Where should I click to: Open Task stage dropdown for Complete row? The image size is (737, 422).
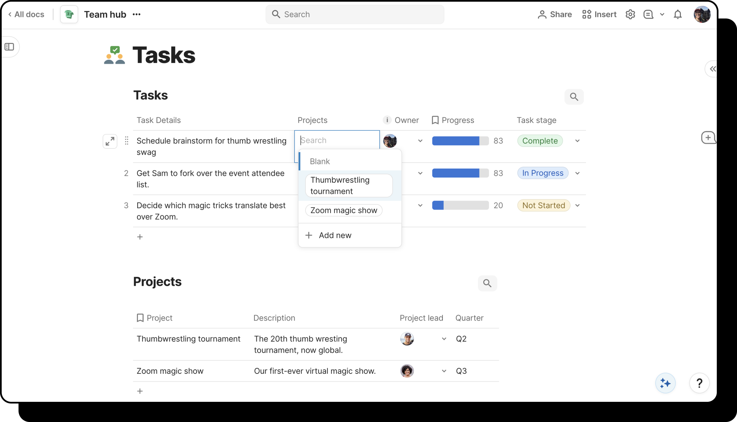click(x=577, y=141)
